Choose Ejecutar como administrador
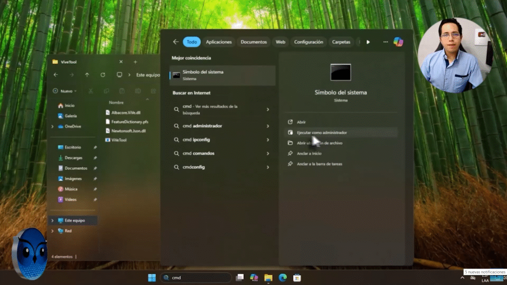The height and width of the screenshot is (285, 507). [x=321, y=133]
